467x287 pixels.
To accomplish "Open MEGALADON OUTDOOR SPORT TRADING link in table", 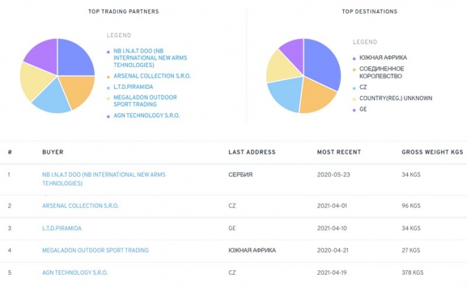I will pos(95,250).
